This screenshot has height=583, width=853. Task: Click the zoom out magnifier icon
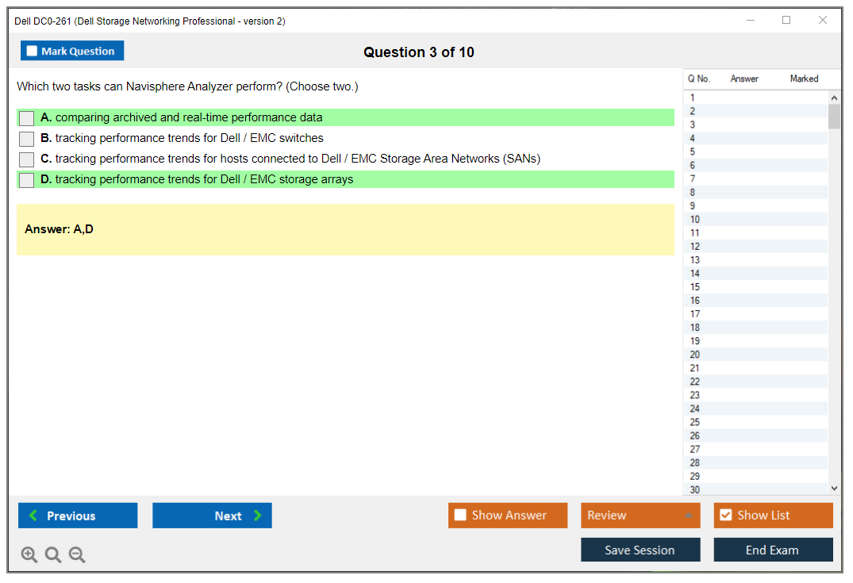click(x=77, y=554)
